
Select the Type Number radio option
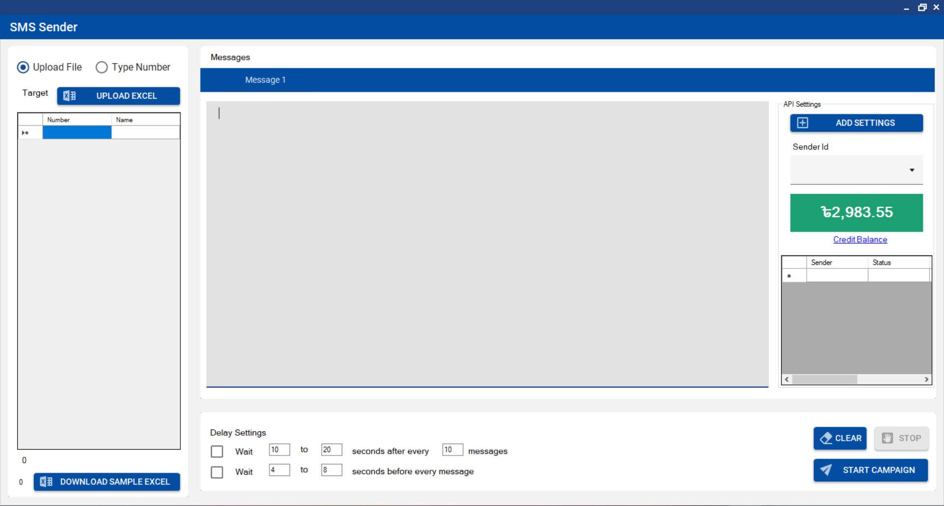pos(102,67)
